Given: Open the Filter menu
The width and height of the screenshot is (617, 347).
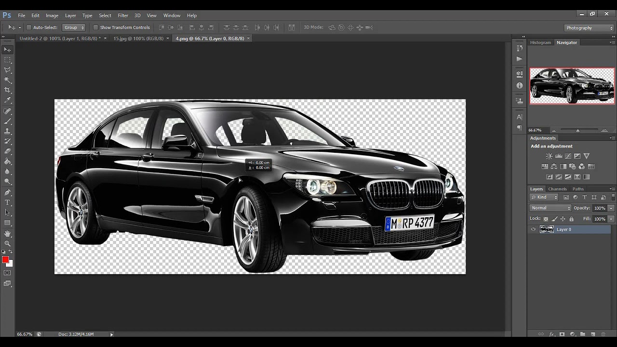Looking at the screenshot, I should click(x=123, y=15).
